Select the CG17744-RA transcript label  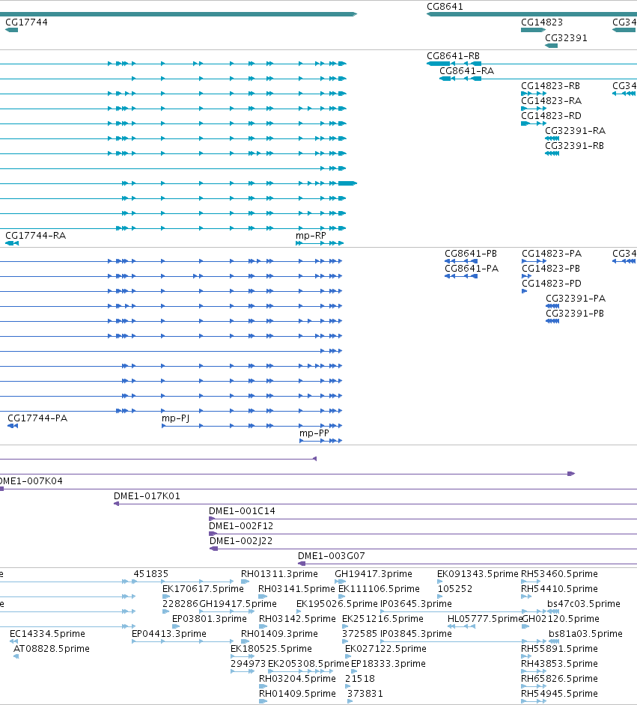click(x=35, y=235)
